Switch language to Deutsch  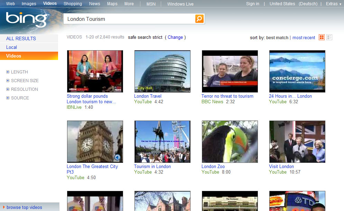tap(308, 4)
